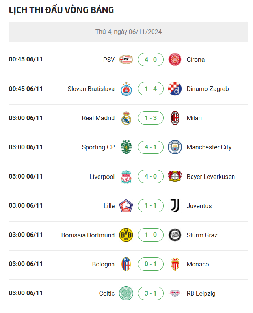Screen dimensions: 253x313
Task: Click the Bologna 0-1 Monaco score
Action: pos(151,264)
